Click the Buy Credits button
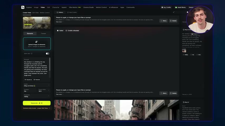Viewport: 225px width, 126px height. coord(166,7)
